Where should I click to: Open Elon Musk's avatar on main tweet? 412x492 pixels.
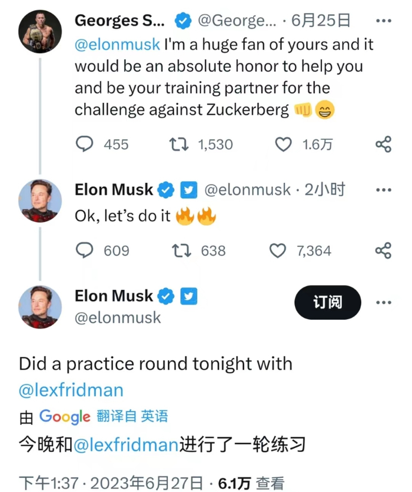pyautogui.click(x=40, y=307)
